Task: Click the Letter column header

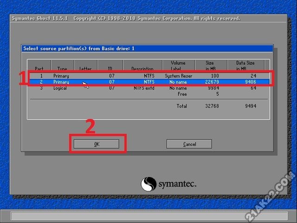Action: (x=85, y=65)
